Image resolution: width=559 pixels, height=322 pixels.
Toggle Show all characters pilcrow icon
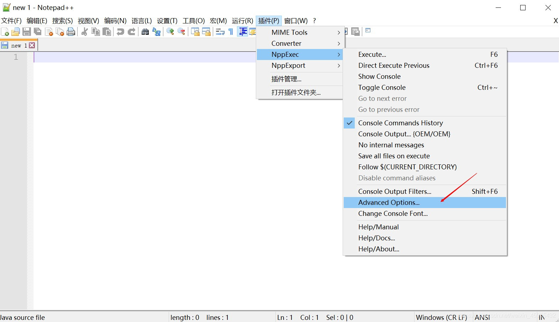[x=231, y=32]
